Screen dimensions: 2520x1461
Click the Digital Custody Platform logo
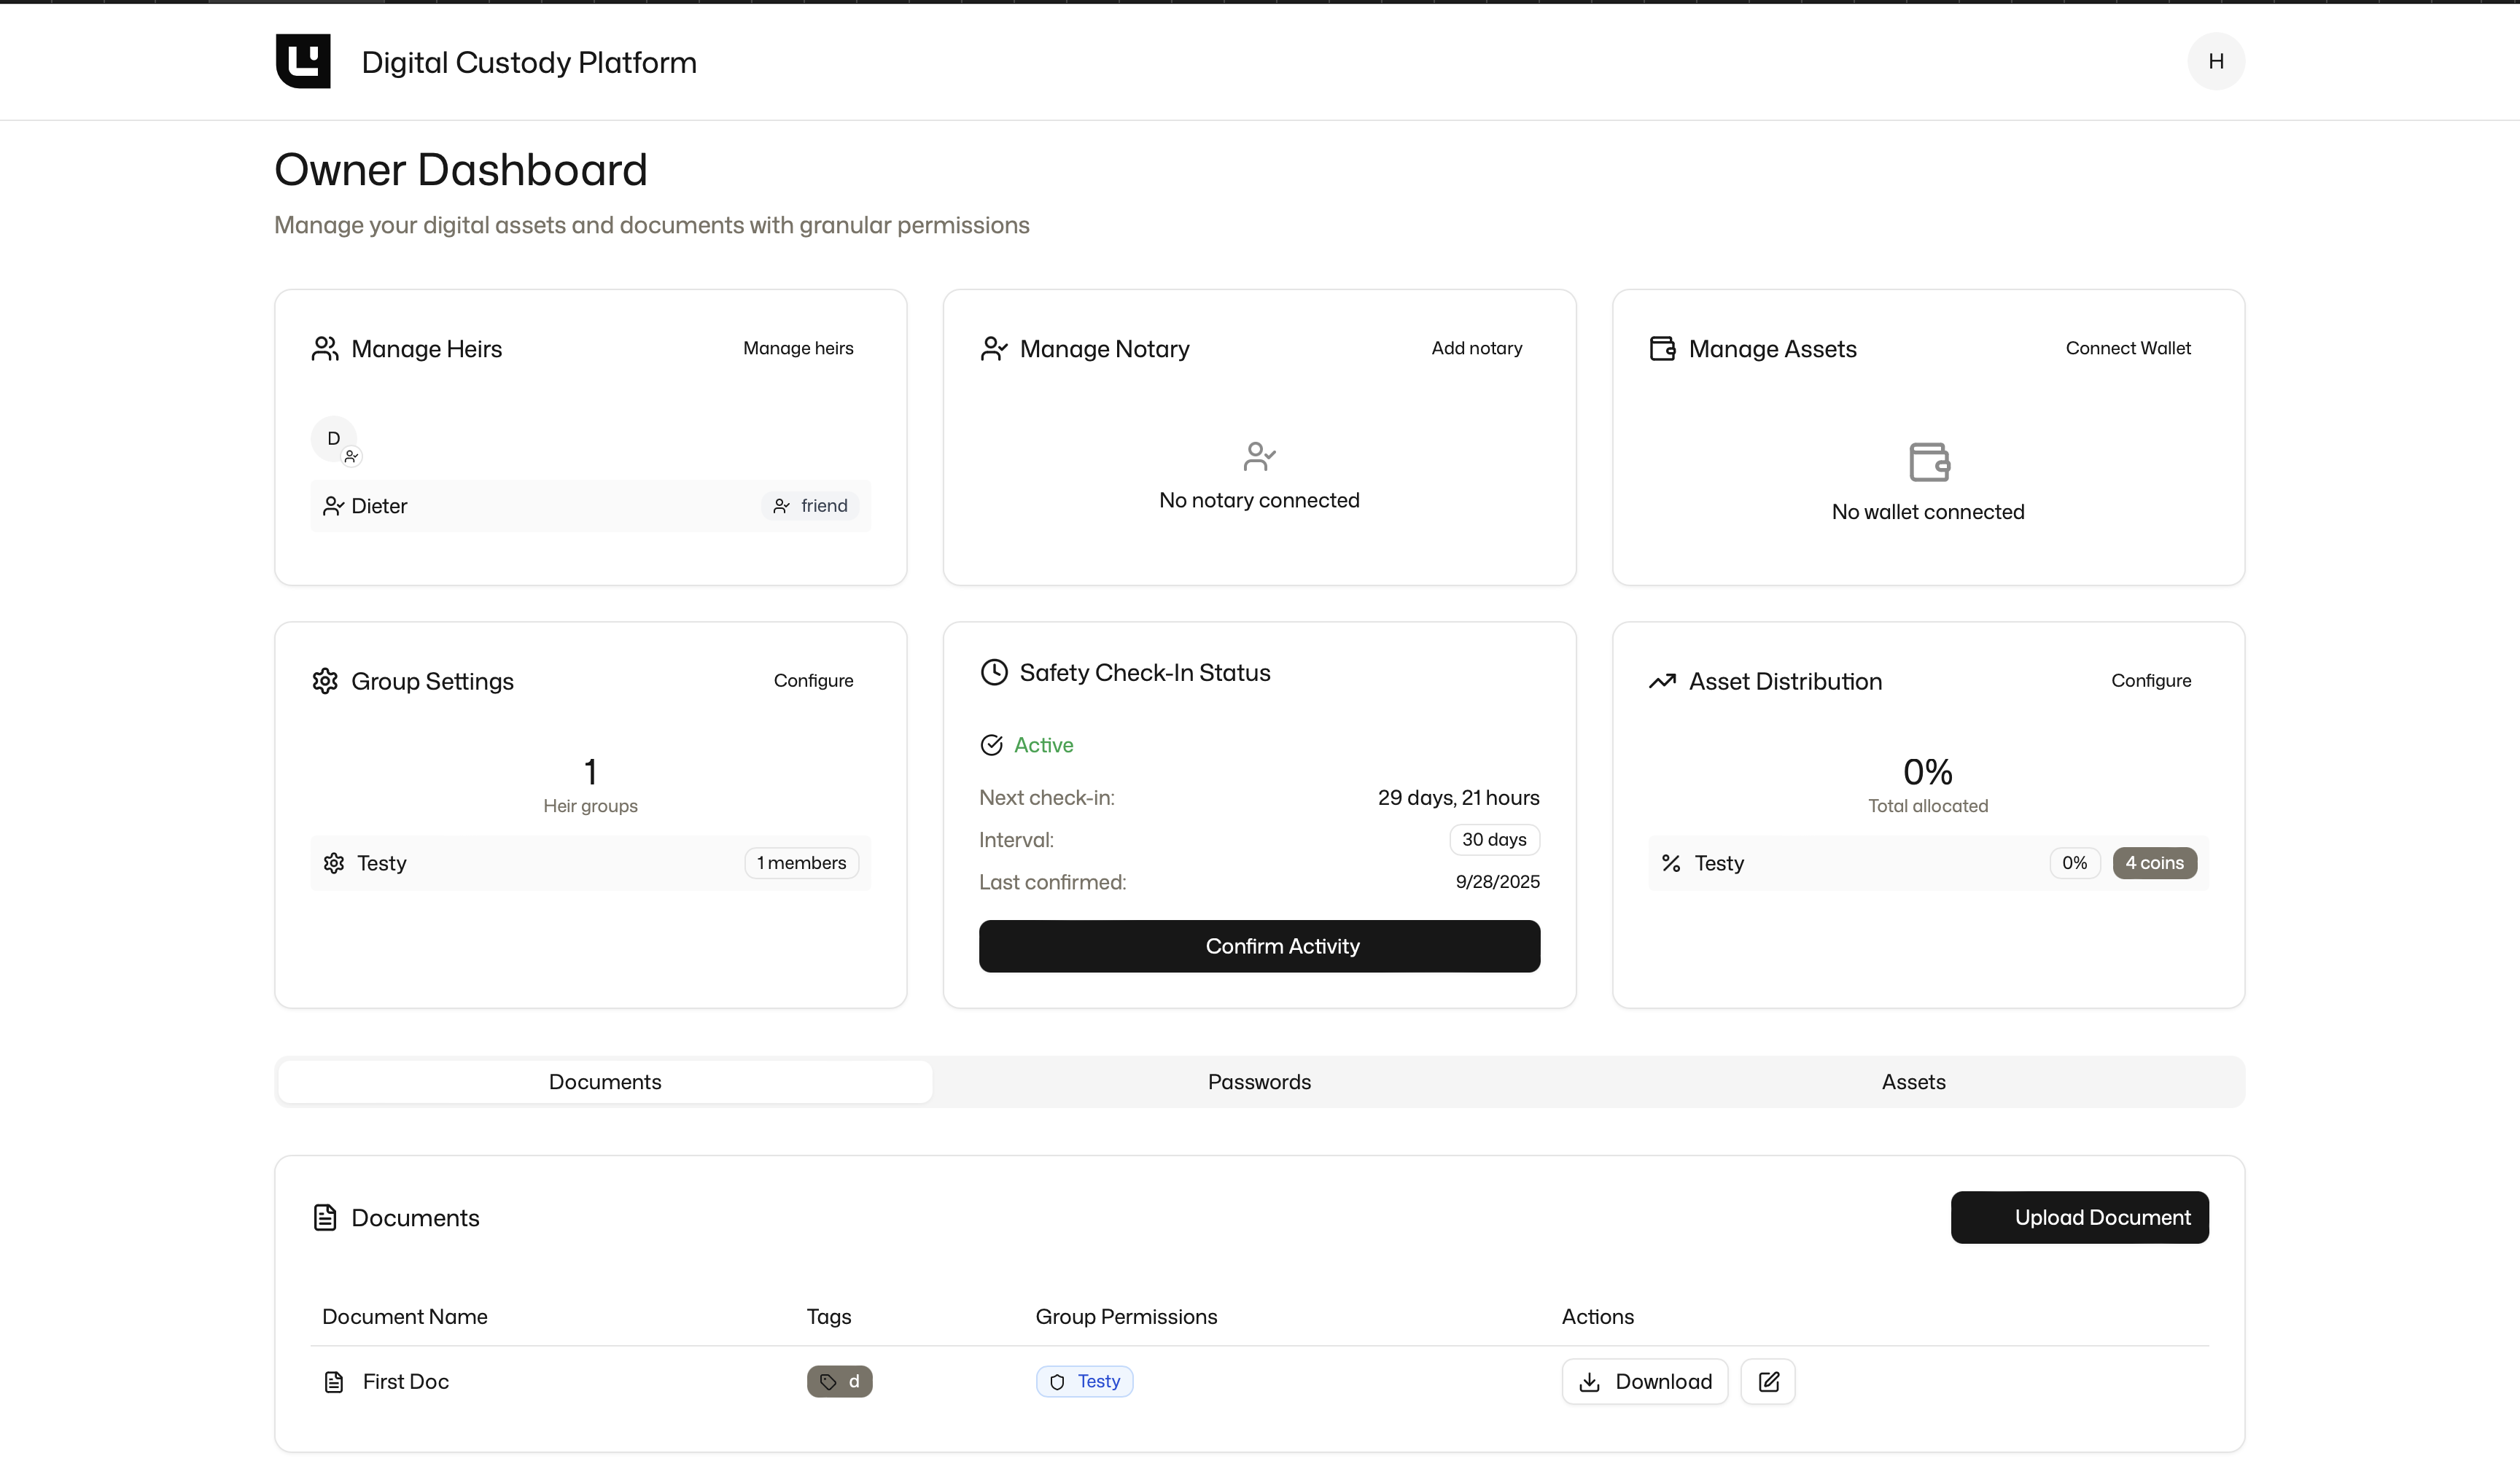(x=303, y=61)
